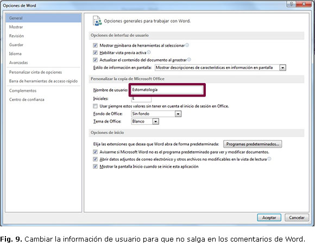
Task: Enable Usar siempre estos valores checkbox
Action: pyautogui.click(x=95, y=106)
